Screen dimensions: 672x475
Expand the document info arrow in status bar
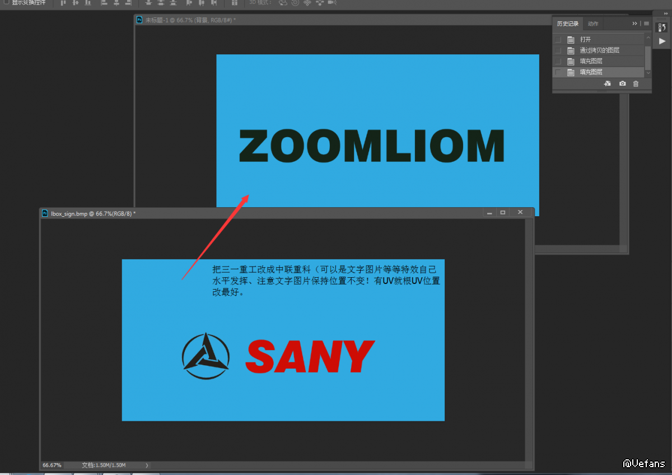pyautogui.click(x=147, y=465)
